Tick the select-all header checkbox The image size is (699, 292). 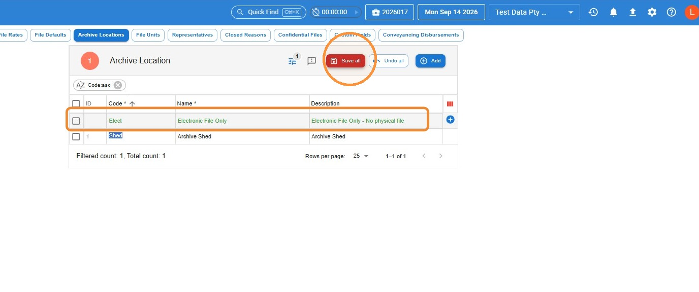pos(76,104)
